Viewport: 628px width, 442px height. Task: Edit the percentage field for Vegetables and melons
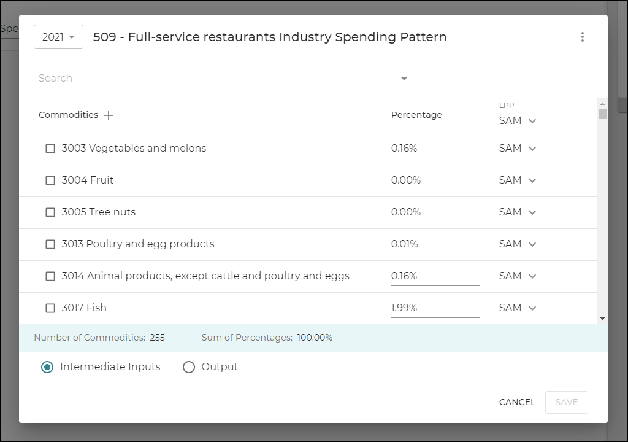435,148
